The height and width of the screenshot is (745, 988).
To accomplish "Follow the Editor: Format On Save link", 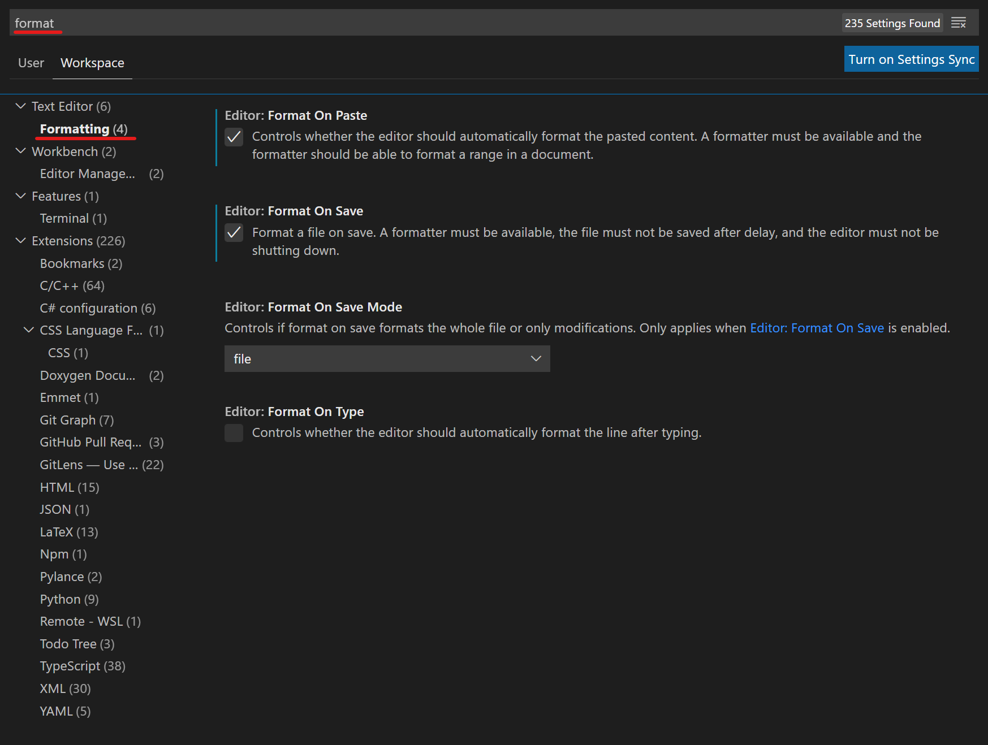I will 816,328.
